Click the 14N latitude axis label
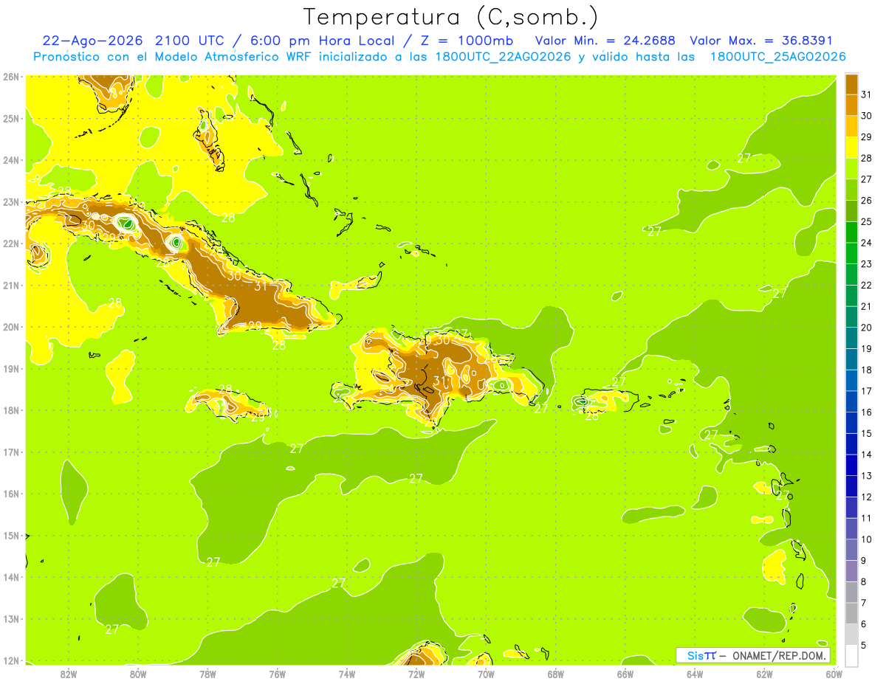886x684 pixels. click(x=11, y=577)
